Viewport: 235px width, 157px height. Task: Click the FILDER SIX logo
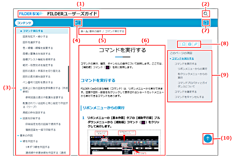(31, 14)
